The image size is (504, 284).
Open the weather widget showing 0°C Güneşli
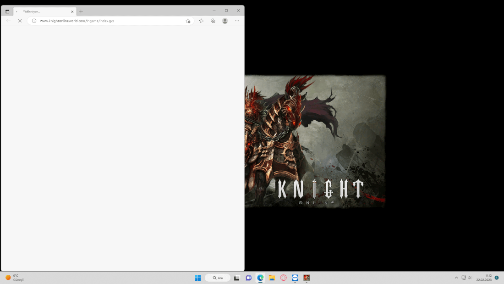pyautogui.click(x=15, y=278)
